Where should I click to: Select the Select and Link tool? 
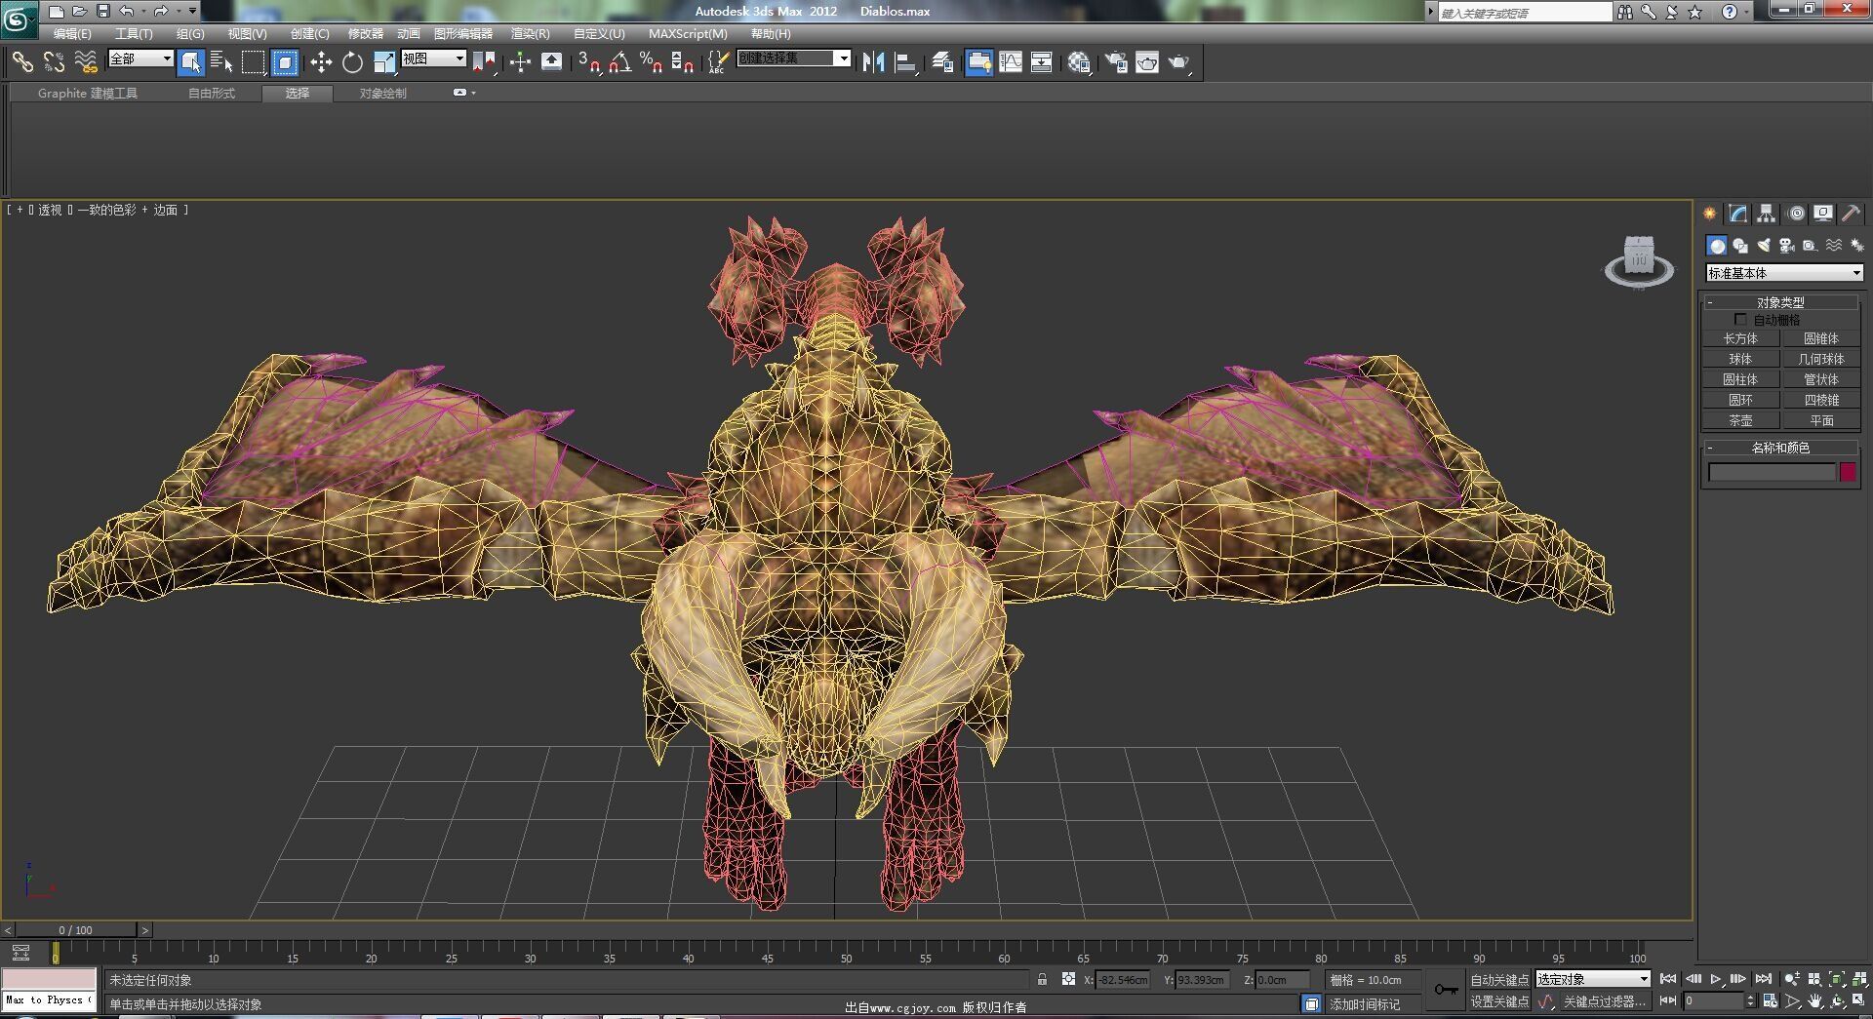point(21,62)
